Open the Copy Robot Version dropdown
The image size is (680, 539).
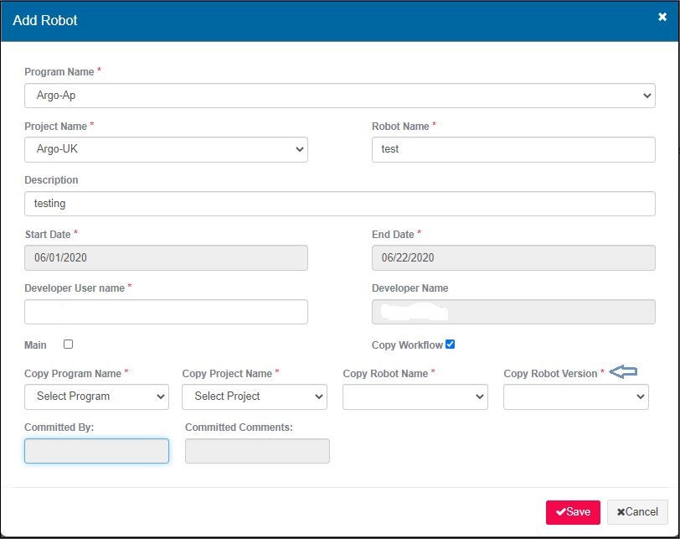click(x=575, y=396)
